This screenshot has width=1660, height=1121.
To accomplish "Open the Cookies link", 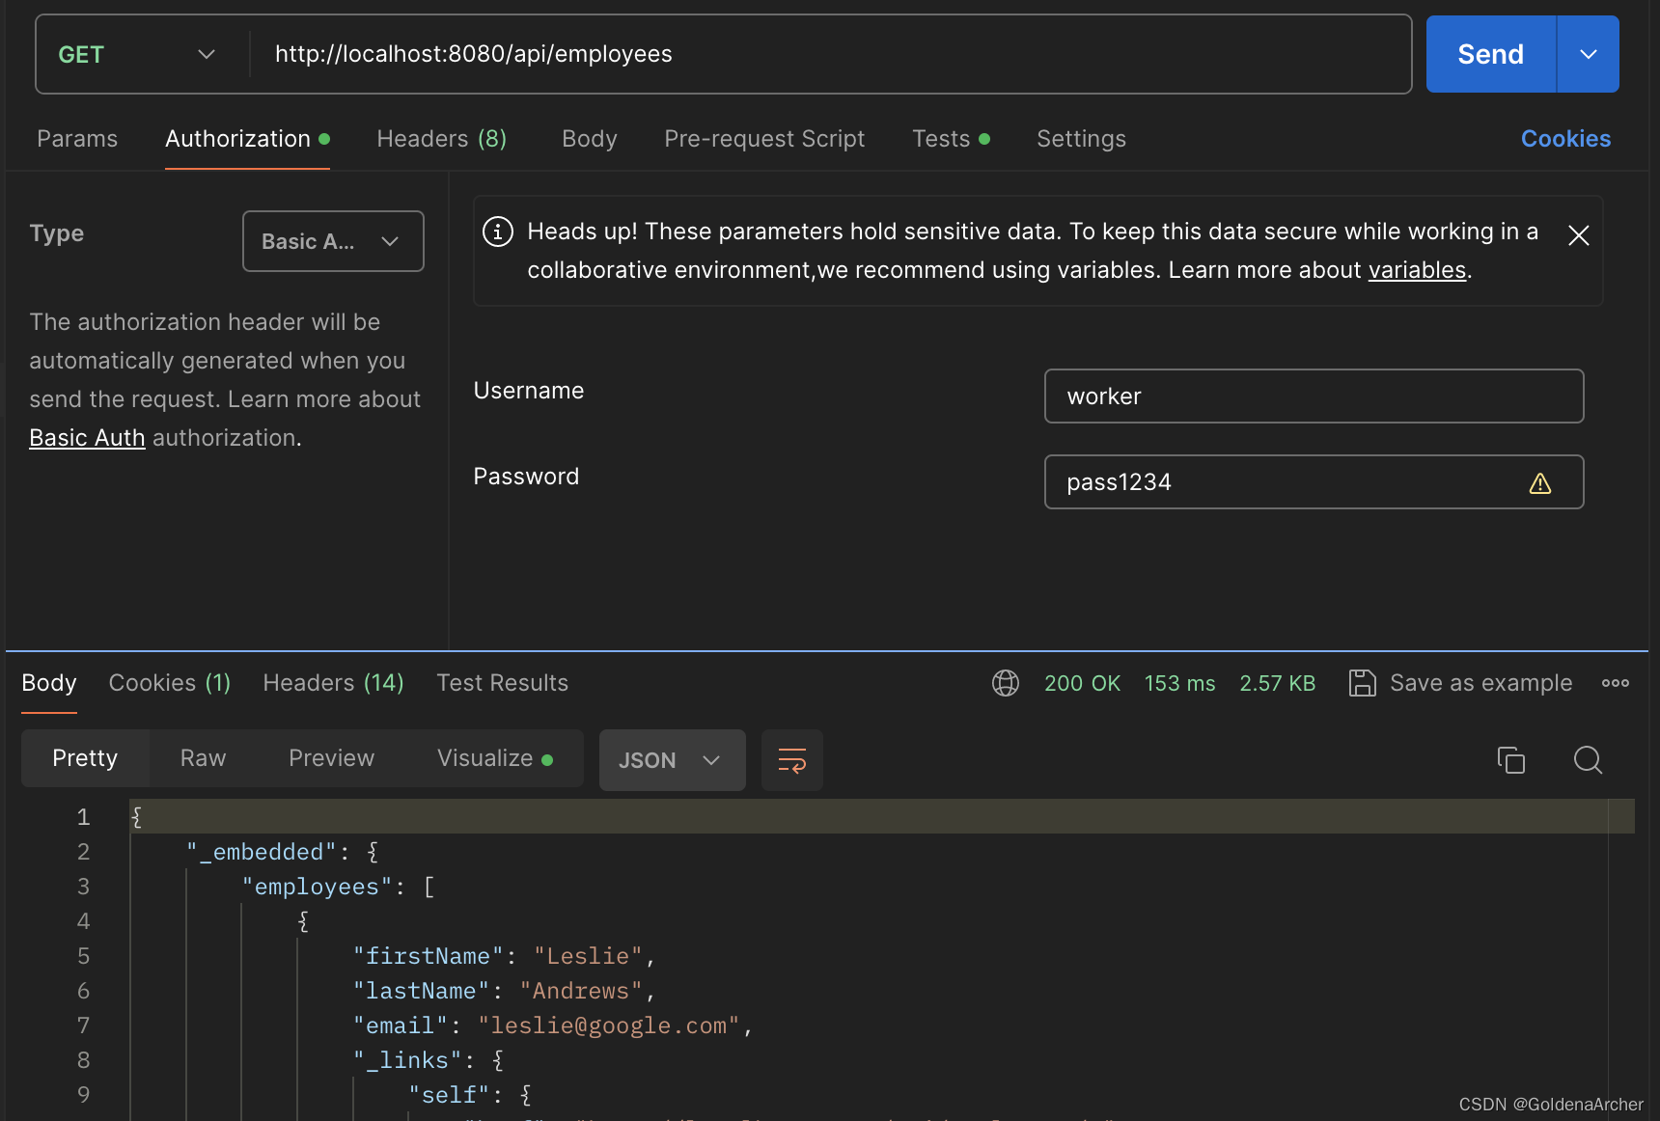I will point(1565,139).
